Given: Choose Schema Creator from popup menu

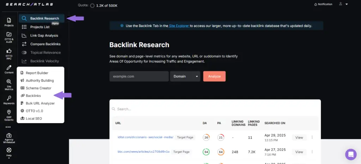Looking at the screenshot, I should point(36,88).
